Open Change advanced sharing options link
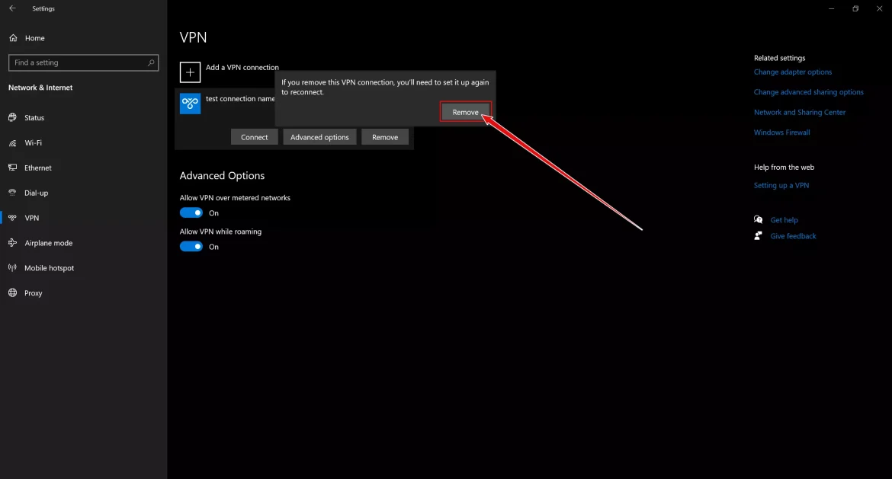Viewport: 892px width, 479px height. click(808, 92)
